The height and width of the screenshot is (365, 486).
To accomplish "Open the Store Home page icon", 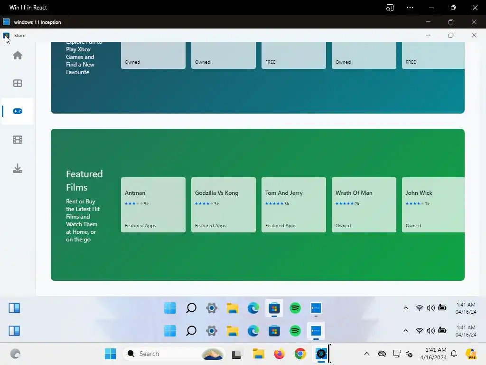I will pos(18,55).
